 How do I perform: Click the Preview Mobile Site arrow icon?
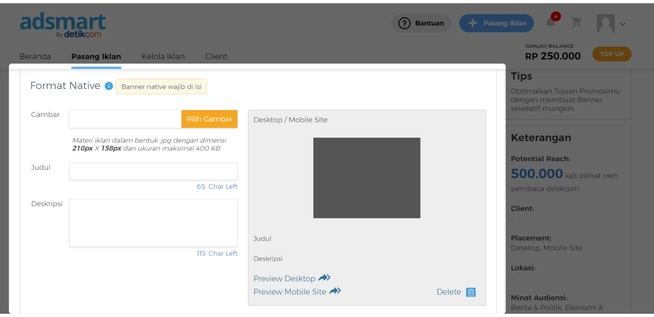(335, 291)
